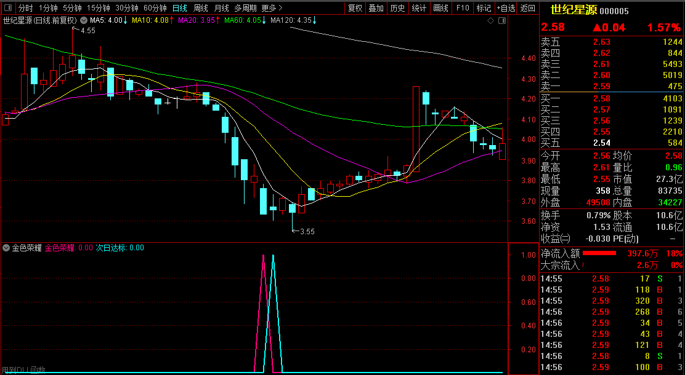The height and width of the screenshot is (375, 685).
Task: Switch to 分时 view
Action: [25, 8]
